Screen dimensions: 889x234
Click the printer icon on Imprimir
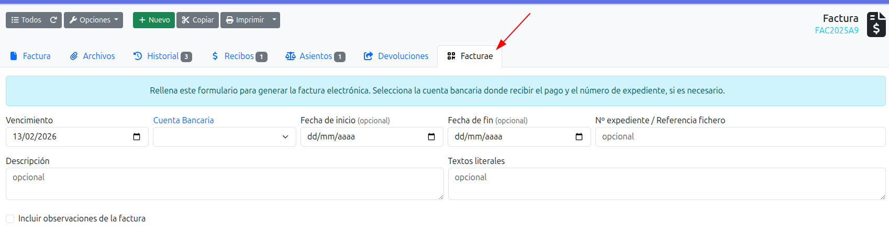click(229, 20)
